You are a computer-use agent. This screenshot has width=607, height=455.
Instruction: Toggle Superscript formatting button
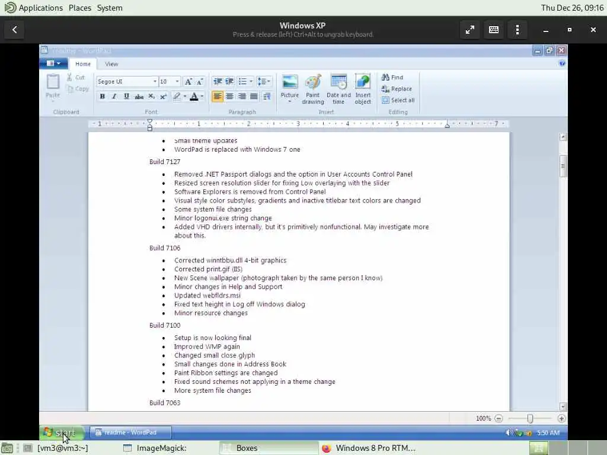coord(164,97)
